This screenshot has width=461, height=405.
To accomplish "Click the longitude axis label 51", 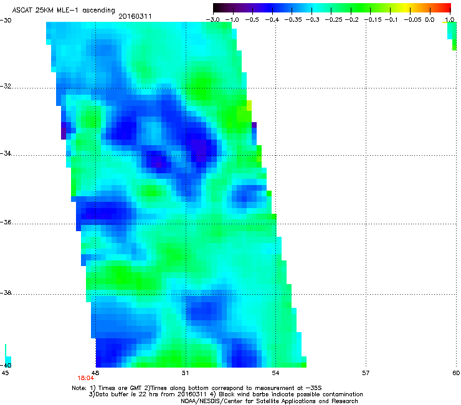I will (185, 373).
